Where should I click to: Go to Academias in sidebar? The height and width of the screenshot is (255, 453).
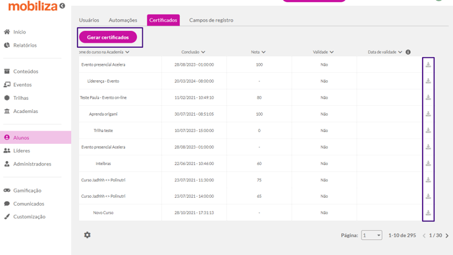26,111
